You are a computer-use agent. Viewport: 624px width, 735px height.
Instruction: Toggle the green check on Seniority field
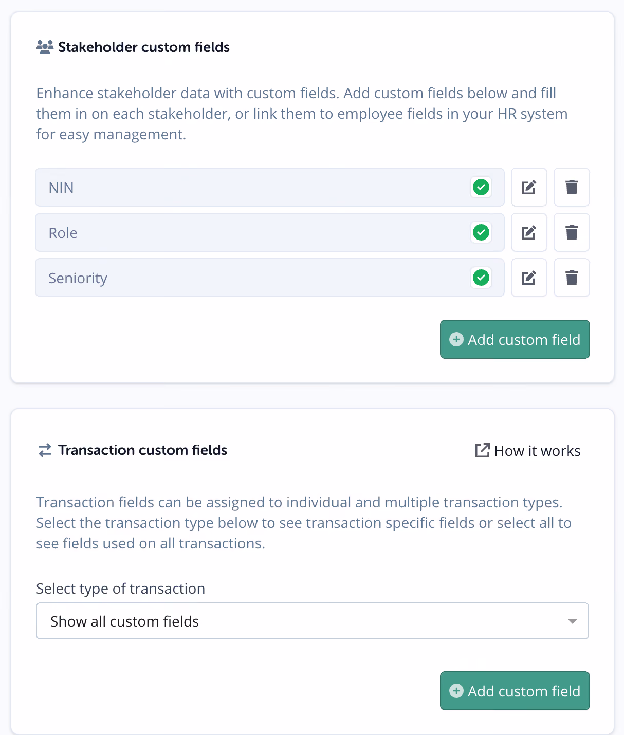[481, 278]
